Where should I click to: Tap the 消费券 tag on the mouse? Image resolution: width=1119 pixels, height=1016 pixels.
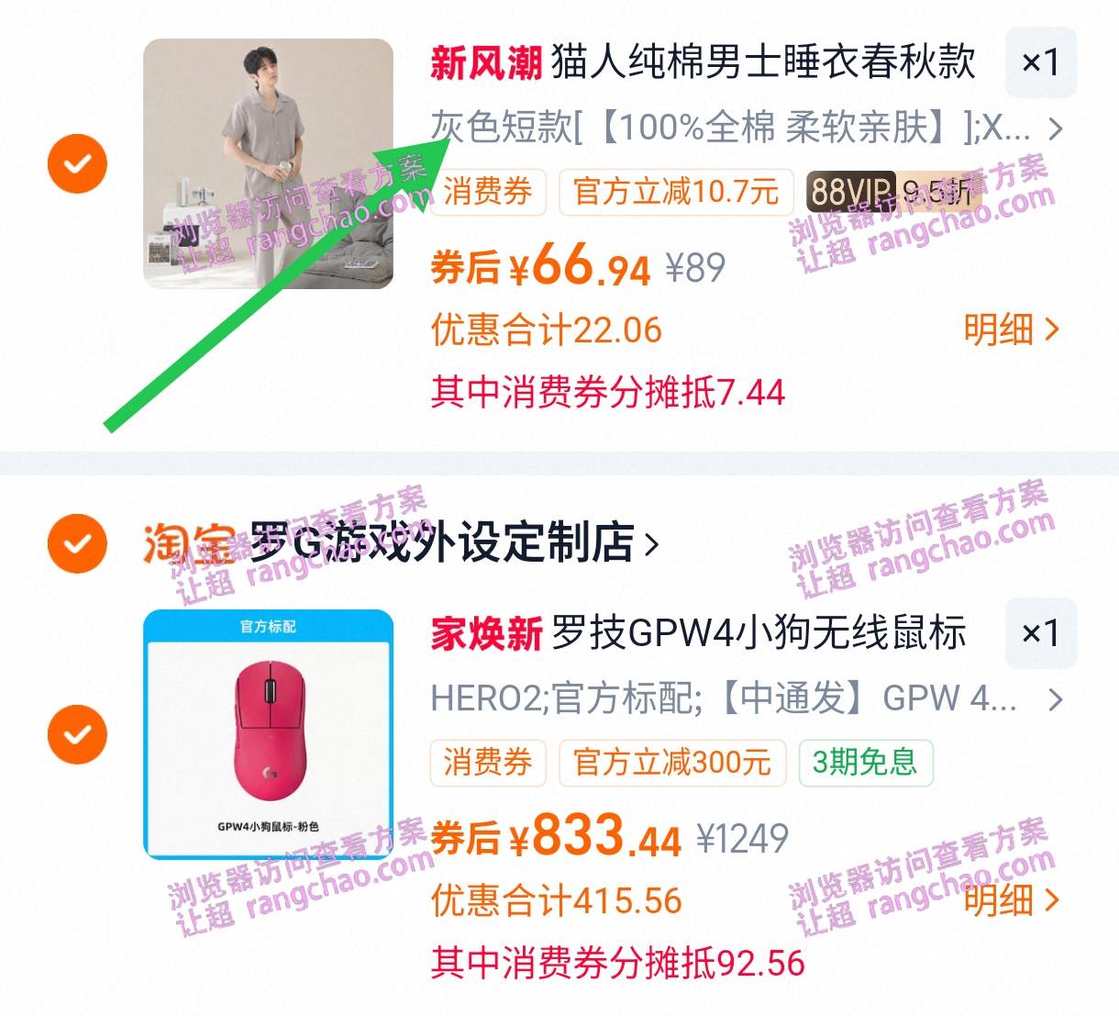(x=488, y=763)
